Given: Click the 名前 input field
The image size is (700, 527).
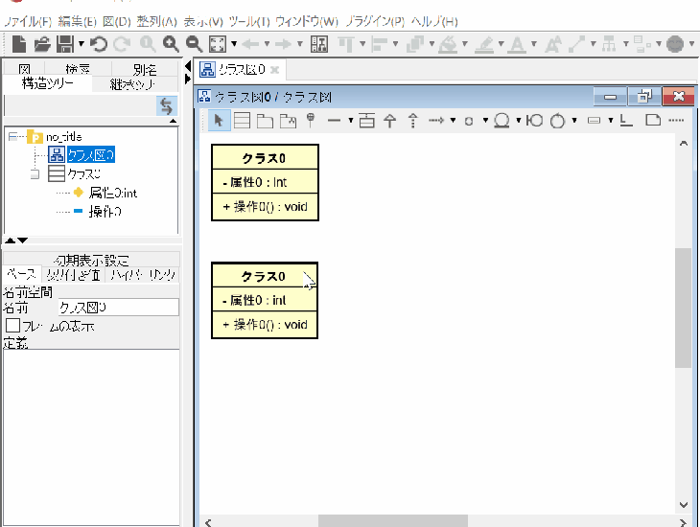Looking at the screenshot, I should click(x=117, y=308).
